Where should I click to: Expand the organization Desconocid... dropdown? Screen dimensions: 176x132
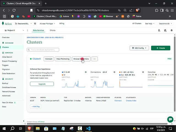coord(23,24)
